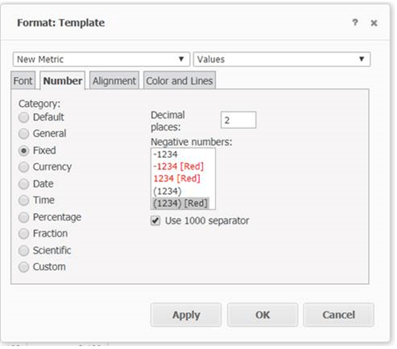This screenshot has width=397, height=349.
Task: Open the New Metric dropdown
Action: (101, 60)
